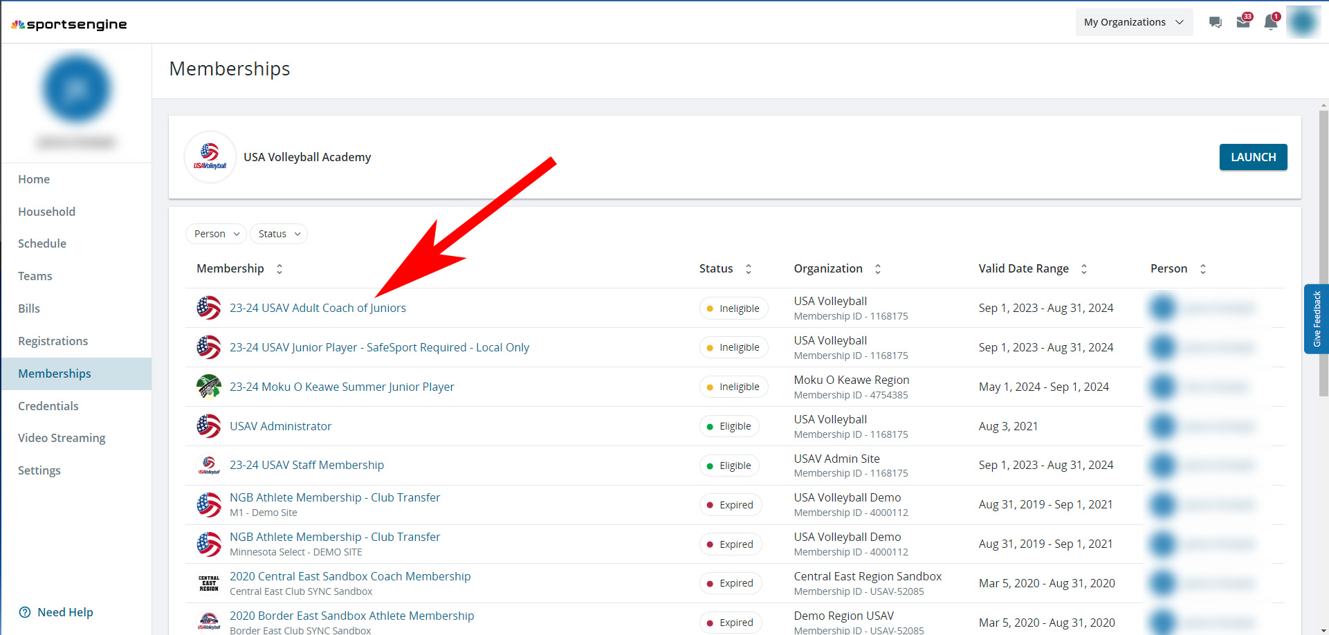The image size is (1329, 635).
Task: Open the mail inbox icon
Action: pos(1243,22)
